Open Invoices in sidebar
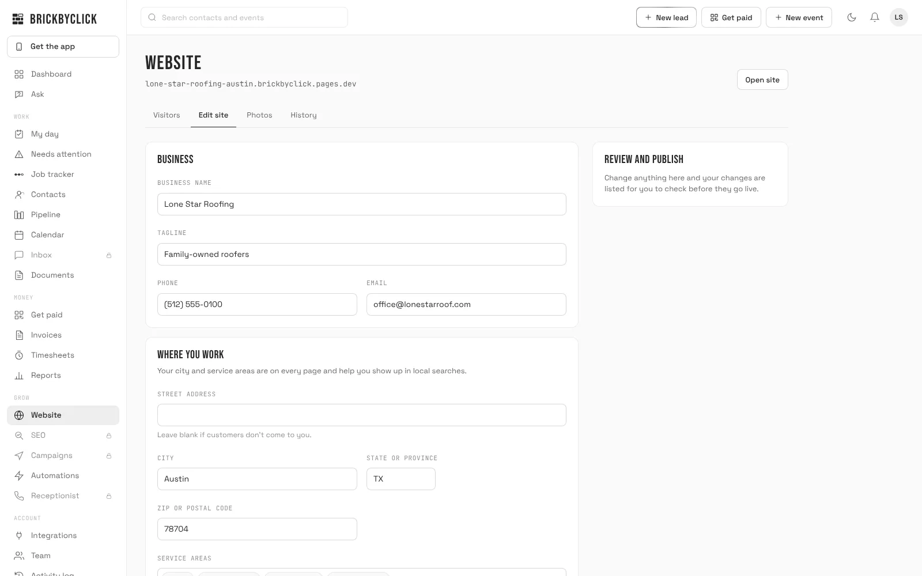This screenshot has height=576, width=922. (63, 335)
